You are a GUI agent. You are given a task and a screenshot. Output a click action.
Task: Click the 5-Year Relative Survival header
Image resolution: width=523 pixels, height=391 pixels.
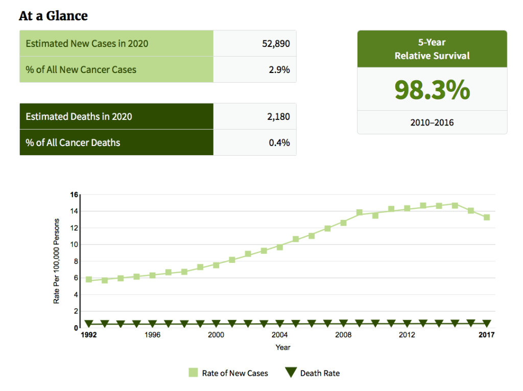432,49
